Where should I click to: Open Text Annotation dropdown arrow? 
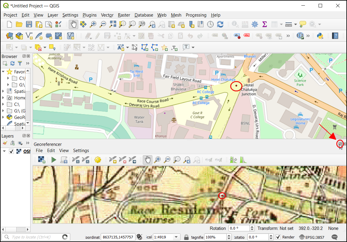pos(193,47)
